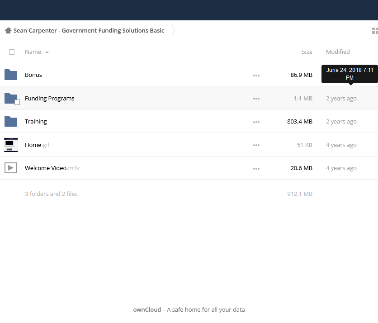Click the Bonus folder icon
The image size is (378, 323).
point(11,75)
